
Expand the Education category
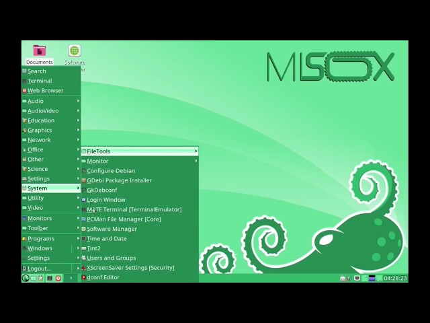51,120
